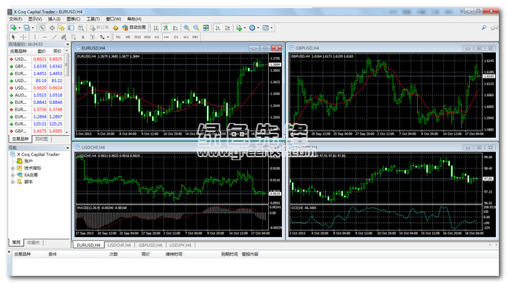507x284 pixels.
Task: Click the 新订单 new order button
Action: tap(99, 27)
